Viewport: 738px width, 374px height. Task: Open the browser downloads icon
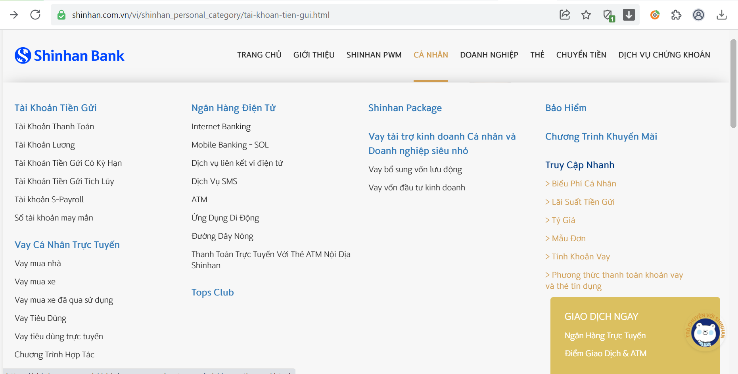[x=722, y=15]
